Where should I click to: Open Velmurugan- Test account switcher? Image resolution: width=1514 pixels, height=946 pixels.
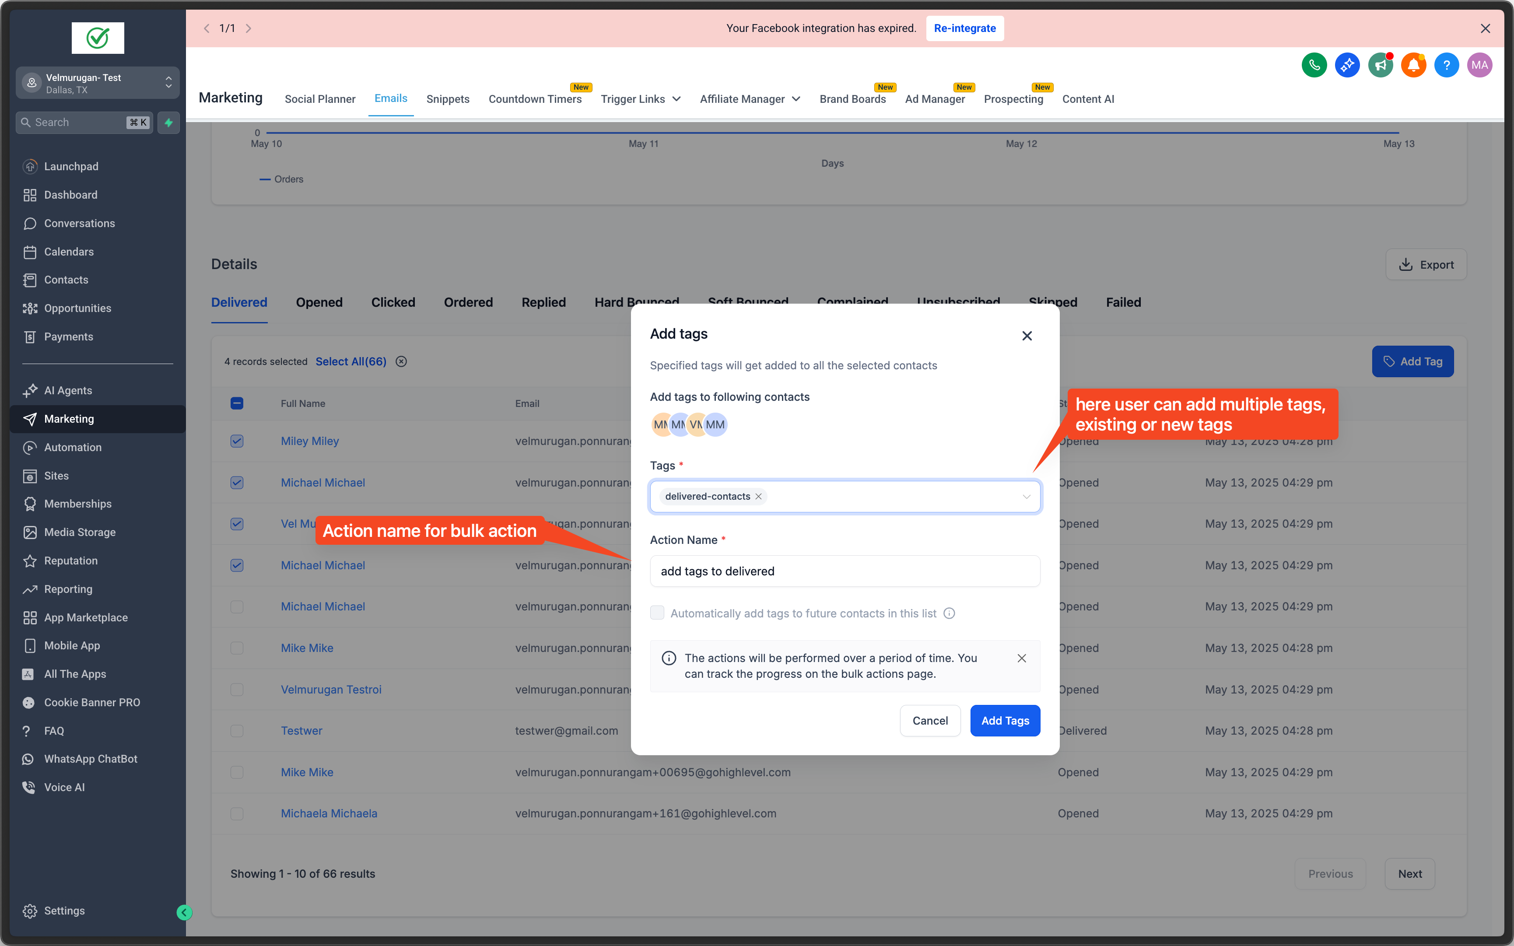coord(97,83)
